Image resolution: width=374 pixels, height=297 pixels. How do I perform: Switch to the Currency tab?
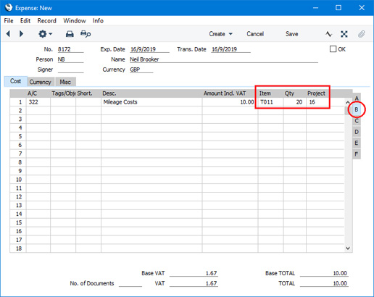41,82
